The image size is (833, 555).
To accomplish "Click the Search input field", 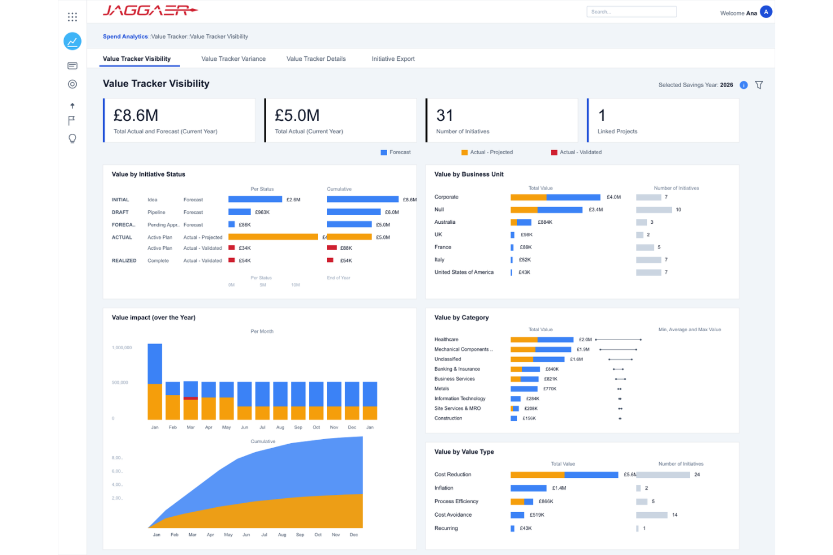I will [632, 12].
